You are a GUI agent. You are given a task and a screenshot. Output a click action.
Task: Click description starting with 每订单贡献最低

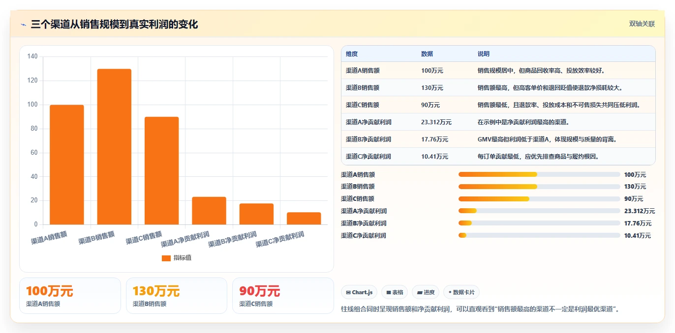538,157
